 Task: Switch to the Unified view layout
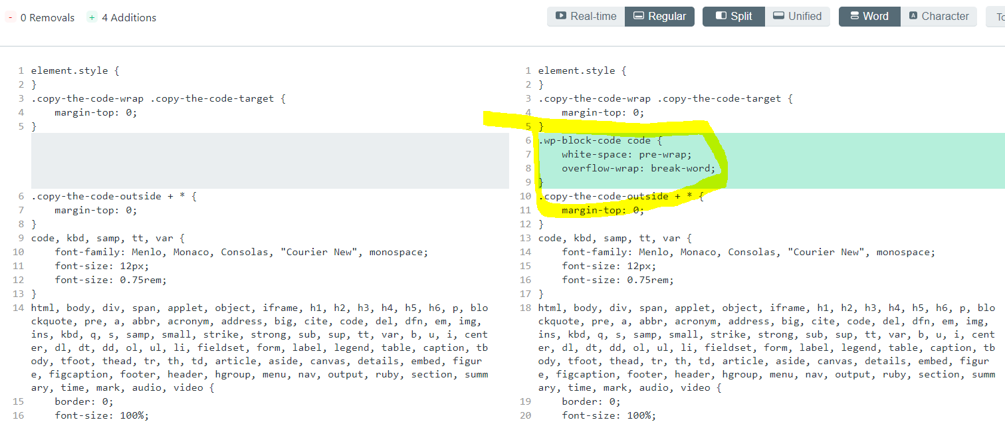[x=797, y=17]
